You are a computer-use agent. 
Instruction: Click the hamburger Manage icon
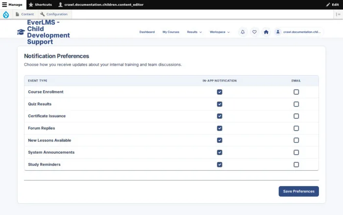[4, 4]
